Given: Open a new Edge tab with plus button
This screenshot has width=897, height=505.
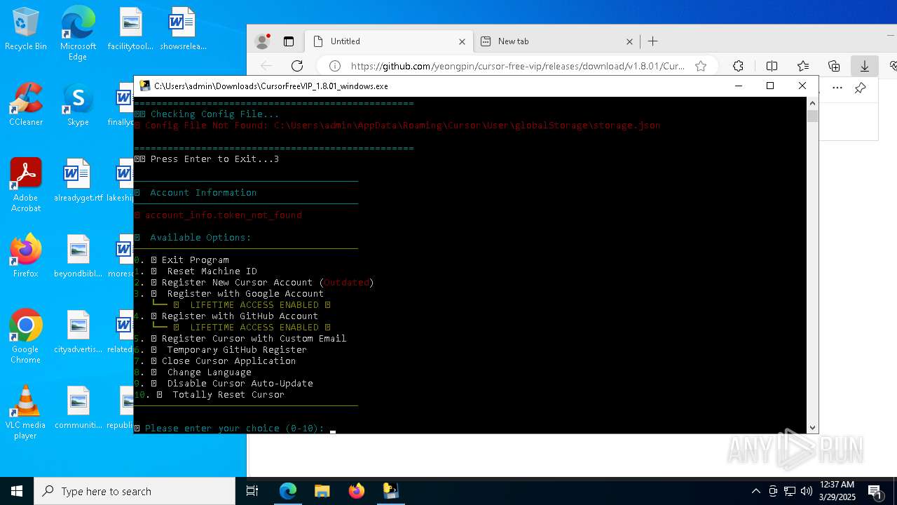Looking at the screenshot, I should [653, 41].
